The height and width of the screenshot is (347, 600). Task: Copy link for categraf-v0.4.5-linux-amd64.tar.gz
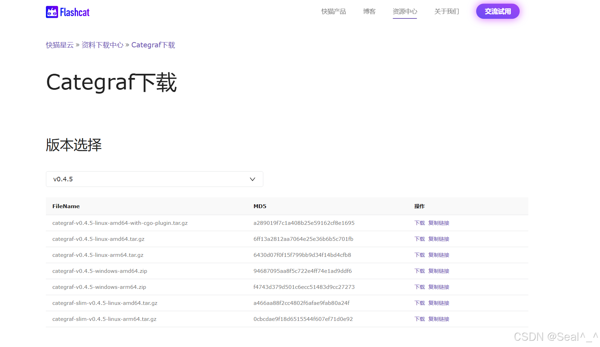(439, 239)
